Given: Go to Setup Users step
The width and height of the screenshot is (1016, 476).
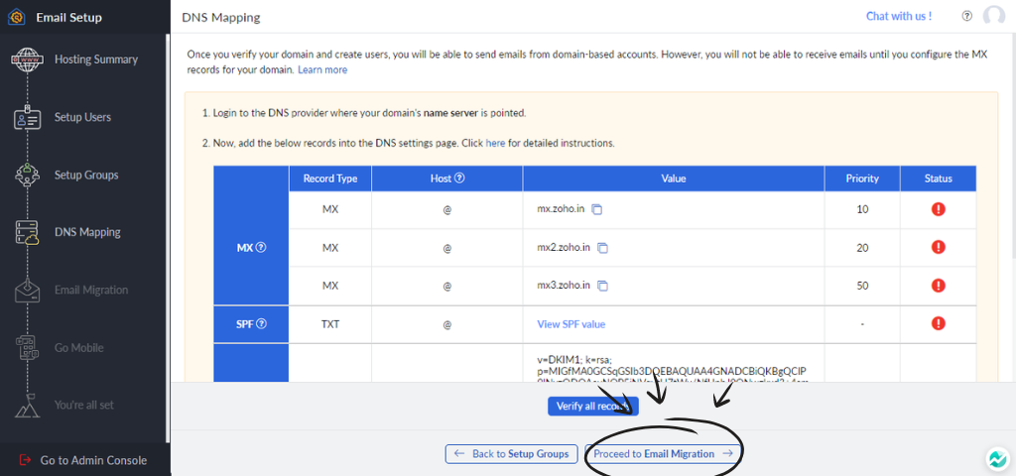Looking at the screenshot, I should 82,117.
